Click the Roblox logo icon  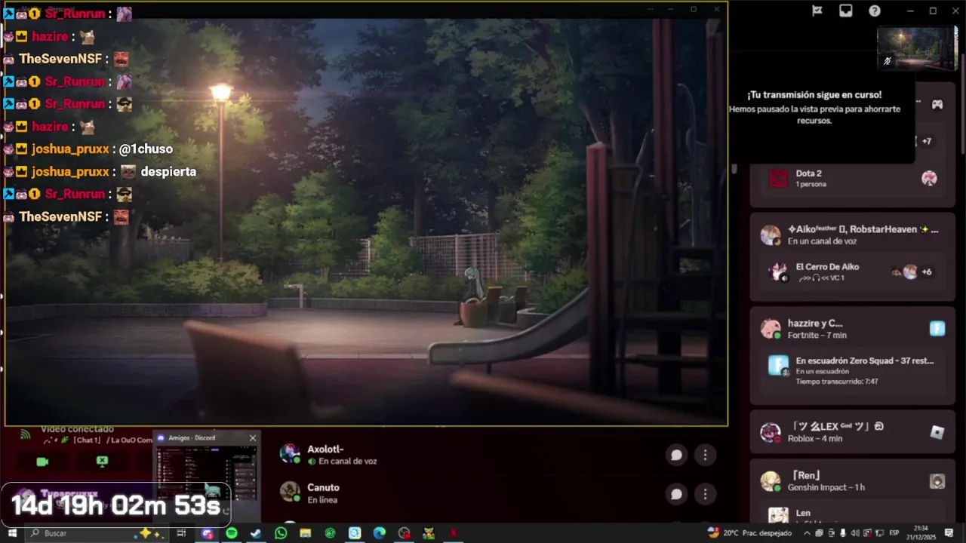click(x=937, y=432)
